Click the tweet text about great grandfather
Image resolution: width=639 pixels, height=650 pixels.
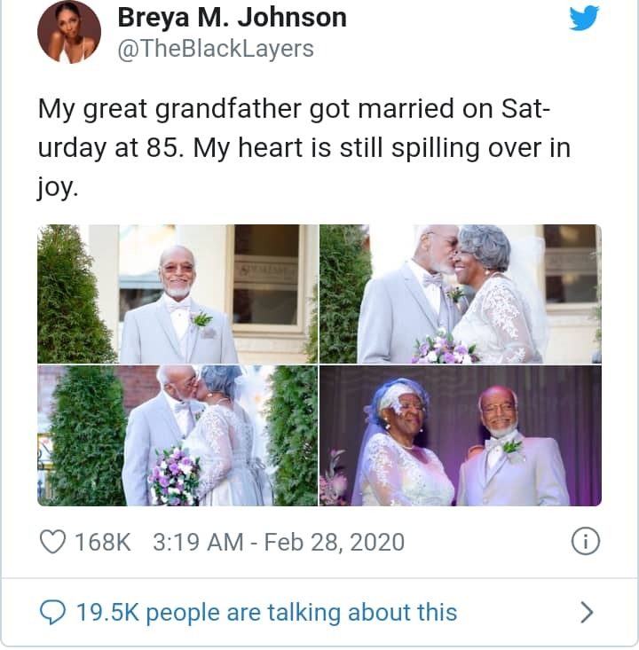coord(304,147)
